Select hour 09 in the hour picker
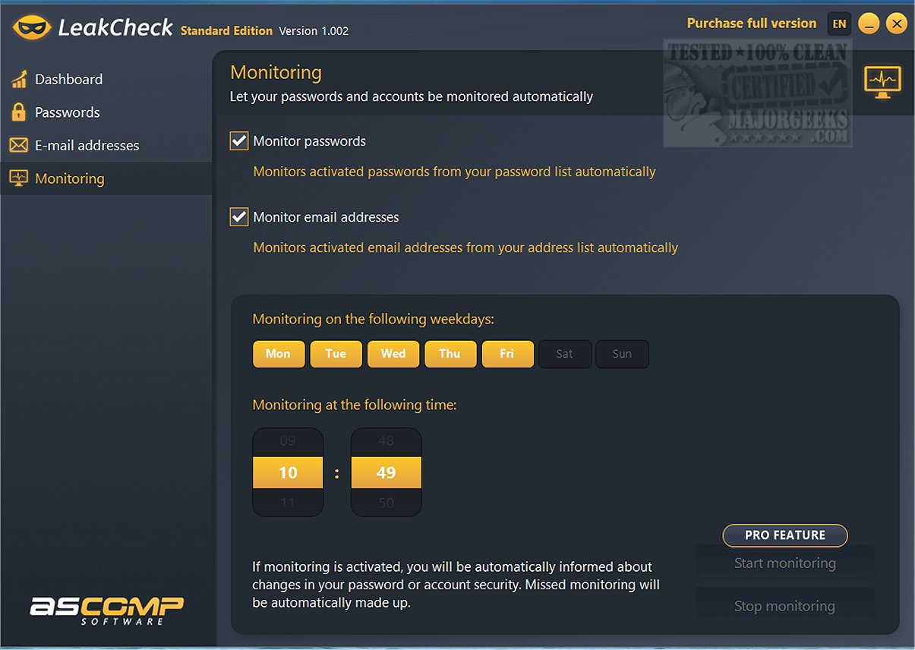915x650 pixels. pos(288,441)
